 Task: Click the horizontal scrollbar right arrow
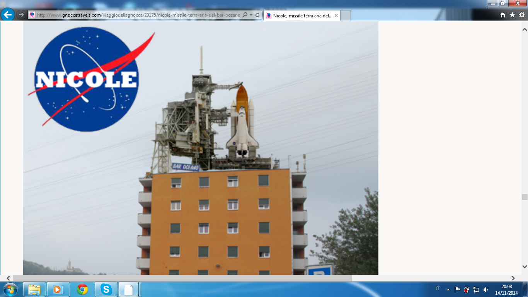tap(513, 278)
